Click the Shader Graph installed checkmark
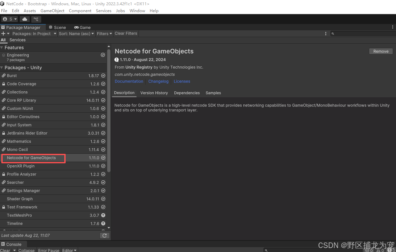Viewport: 396px width, 252px height. tap(103, 199)
